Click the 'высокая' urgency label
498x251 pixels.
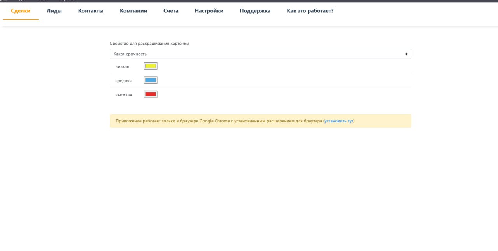point(124,95)
